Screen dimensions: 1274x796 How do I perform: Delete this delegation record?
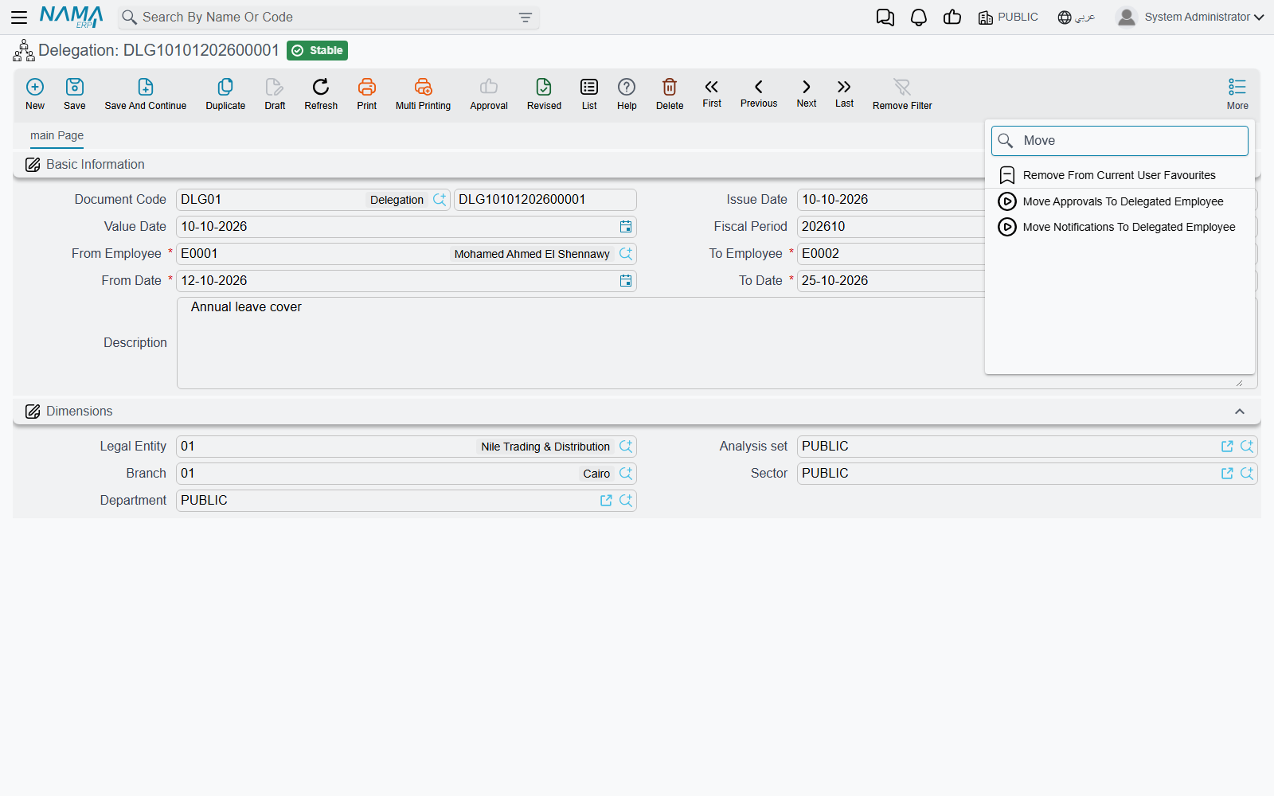coord(670,94)
